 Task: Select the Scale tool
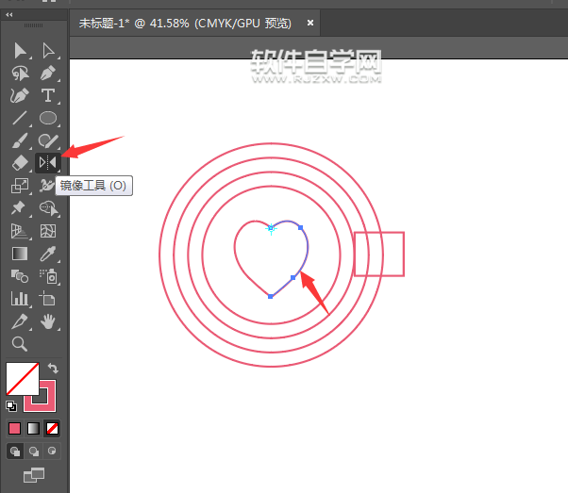click(x=20, y=186)
